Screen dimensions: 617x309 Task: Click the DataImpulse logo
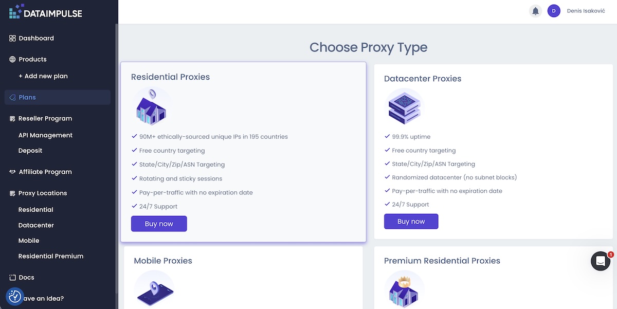(x=46, y=12)
